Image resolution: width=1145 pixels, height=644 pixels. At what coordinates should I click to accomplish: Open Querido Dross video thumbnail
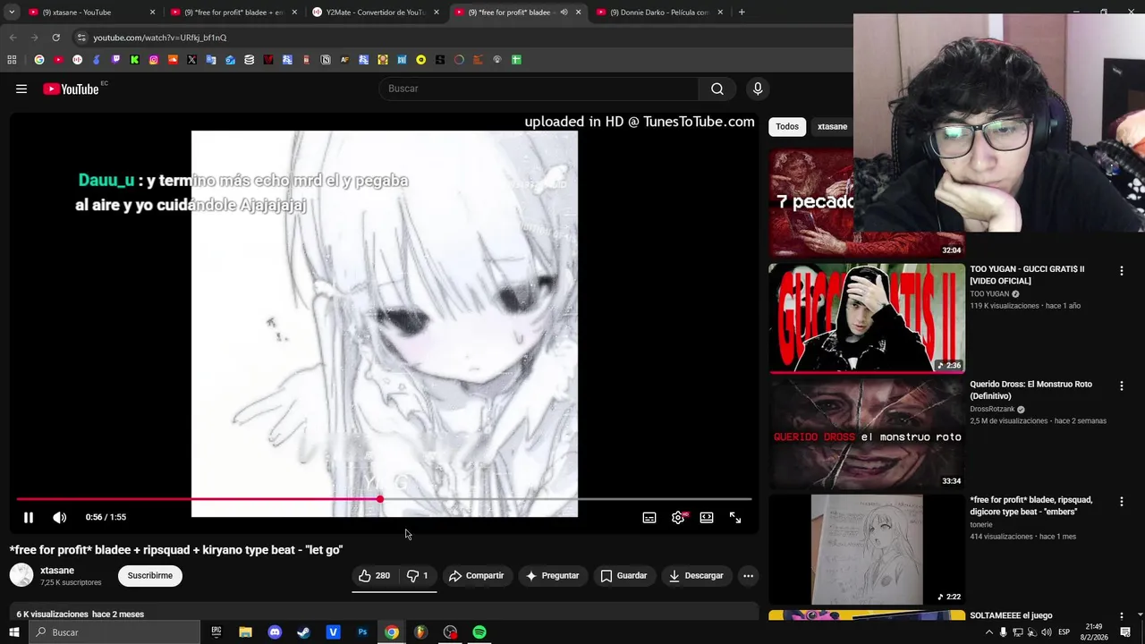click(867, 434)
